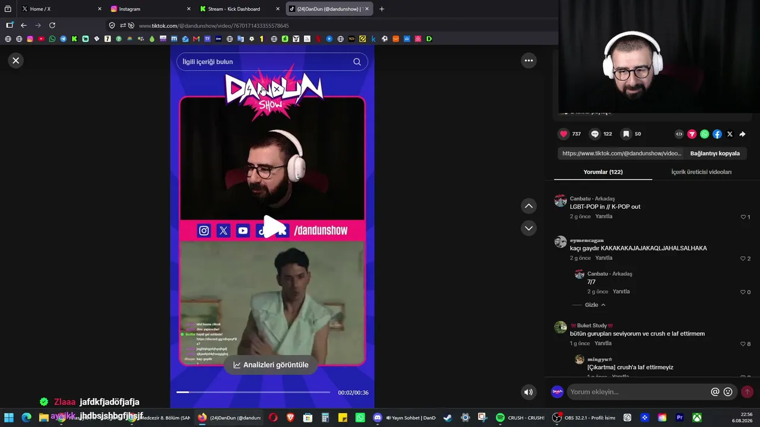This screenshot has width=760, height=427.
Task: Switch to the "Yorumlar (122)" tab
Action: coord(603,172)
